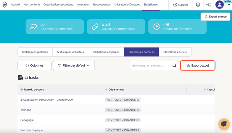Open the Animation menu
Screen dimensions: 232x133
click(83, 5)
